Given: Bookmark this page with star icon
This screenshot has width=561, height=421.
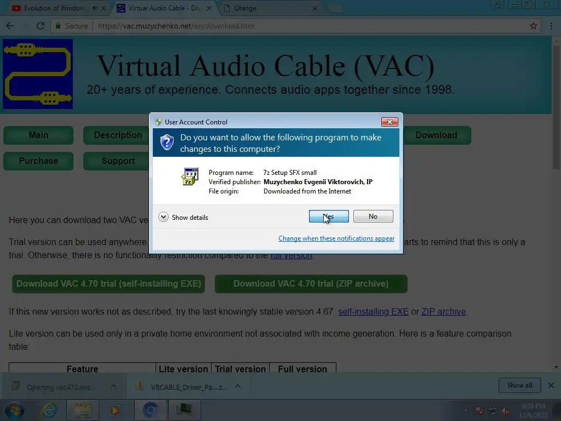Looking at the screenshot, I should tap(534, 26).
